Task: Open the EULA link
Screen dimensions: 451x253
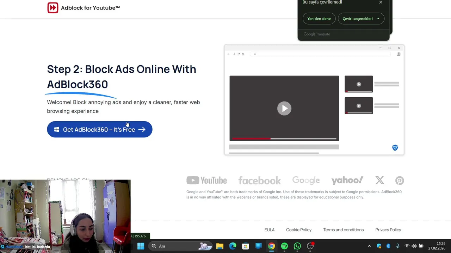Action: [270, 230]
